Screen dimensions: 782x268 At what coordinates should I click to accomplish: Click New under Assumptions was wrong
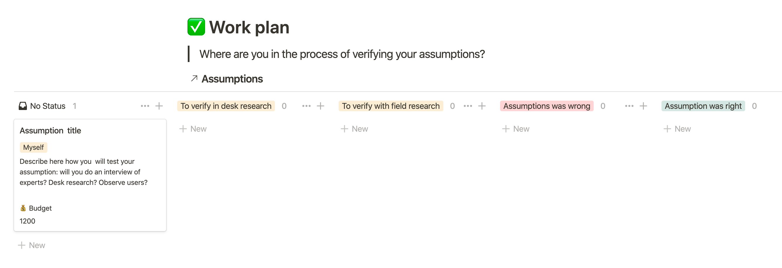click(x=516, y=129)
